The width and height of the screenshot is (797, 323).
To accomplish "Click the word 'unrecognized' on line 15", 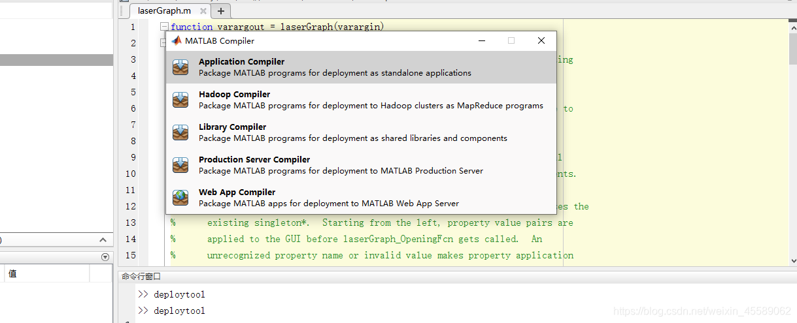I will 238,255.
